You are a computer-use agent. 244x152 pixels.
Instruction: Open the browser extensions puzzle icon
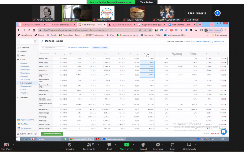coord(191,30)
